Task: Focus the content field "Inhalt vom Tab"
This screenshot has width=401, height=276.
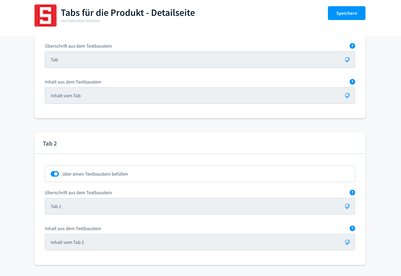Action: (193, 96)
